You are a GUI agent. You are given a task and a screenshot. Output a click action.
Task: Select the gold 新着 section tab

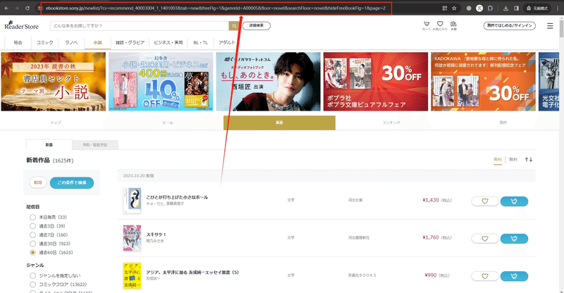coord(279,123)
